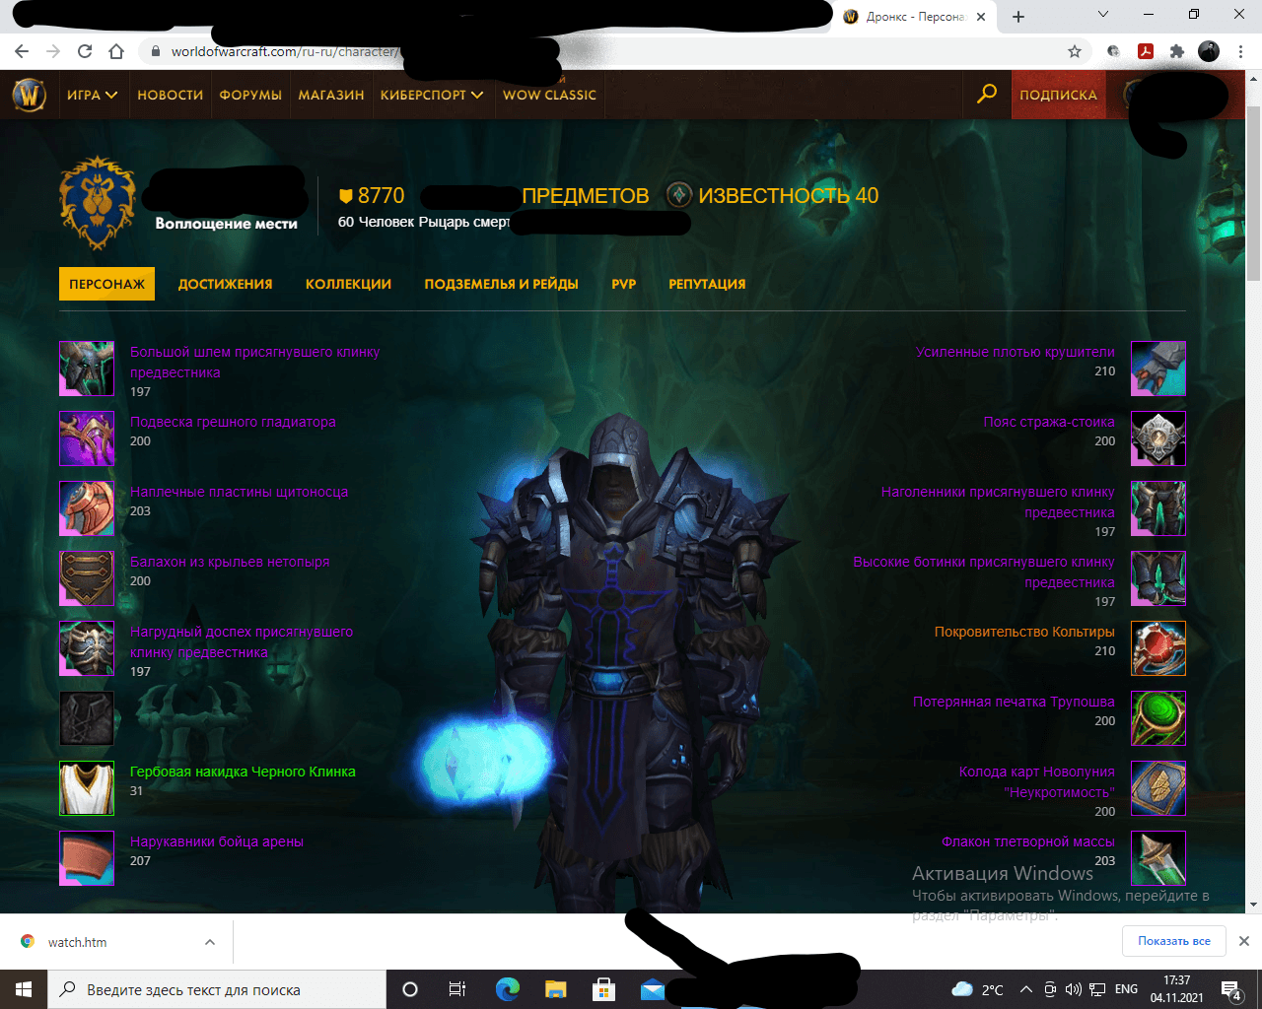Go to WOW CLASSIC page
Viewport: 1262px width, 1009px height.
[549, 95]
